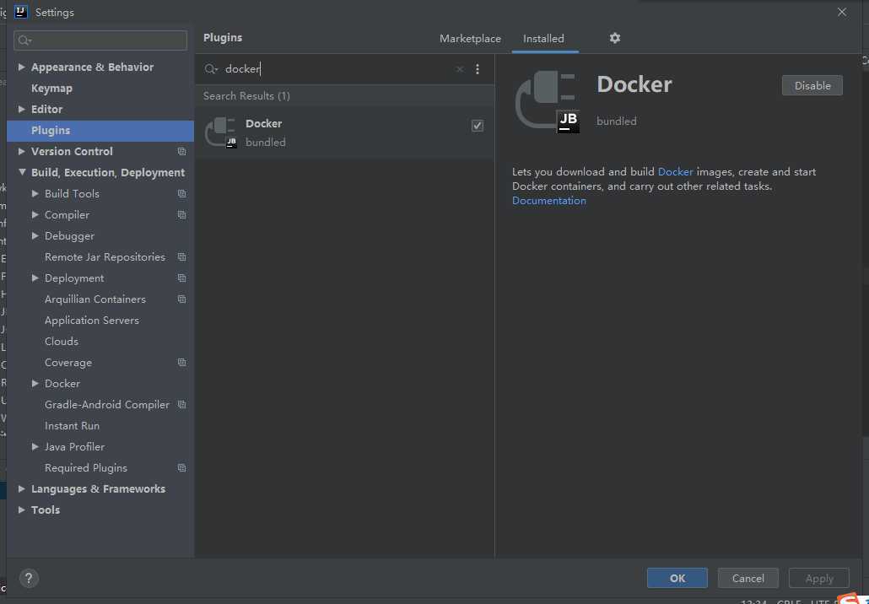Image resolution: width=869 pixels, height=604 pixels.
Task: Expand Appearance & Behavior section
Action: (x=22, y=67)
